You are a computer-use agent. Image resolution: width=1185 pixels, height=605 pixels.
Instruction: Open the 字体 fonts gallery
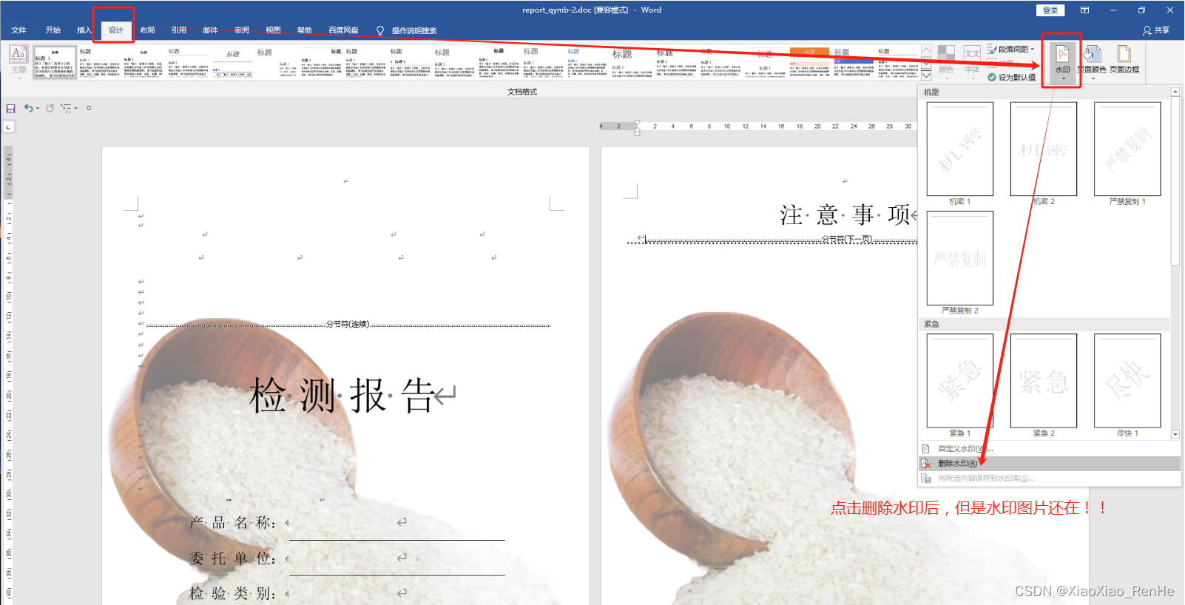[x=972, y=61]
